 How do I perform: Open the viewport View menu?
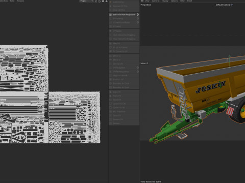(147, 1)
